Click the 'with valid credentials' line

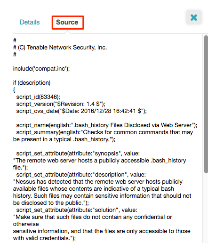[44, 238]
